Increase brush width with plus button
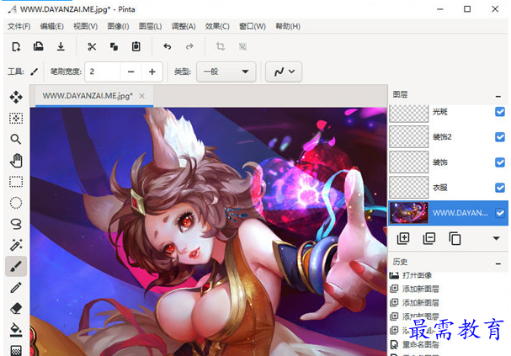The width and height of the screenshot is (511, 356). coord(152,72)
